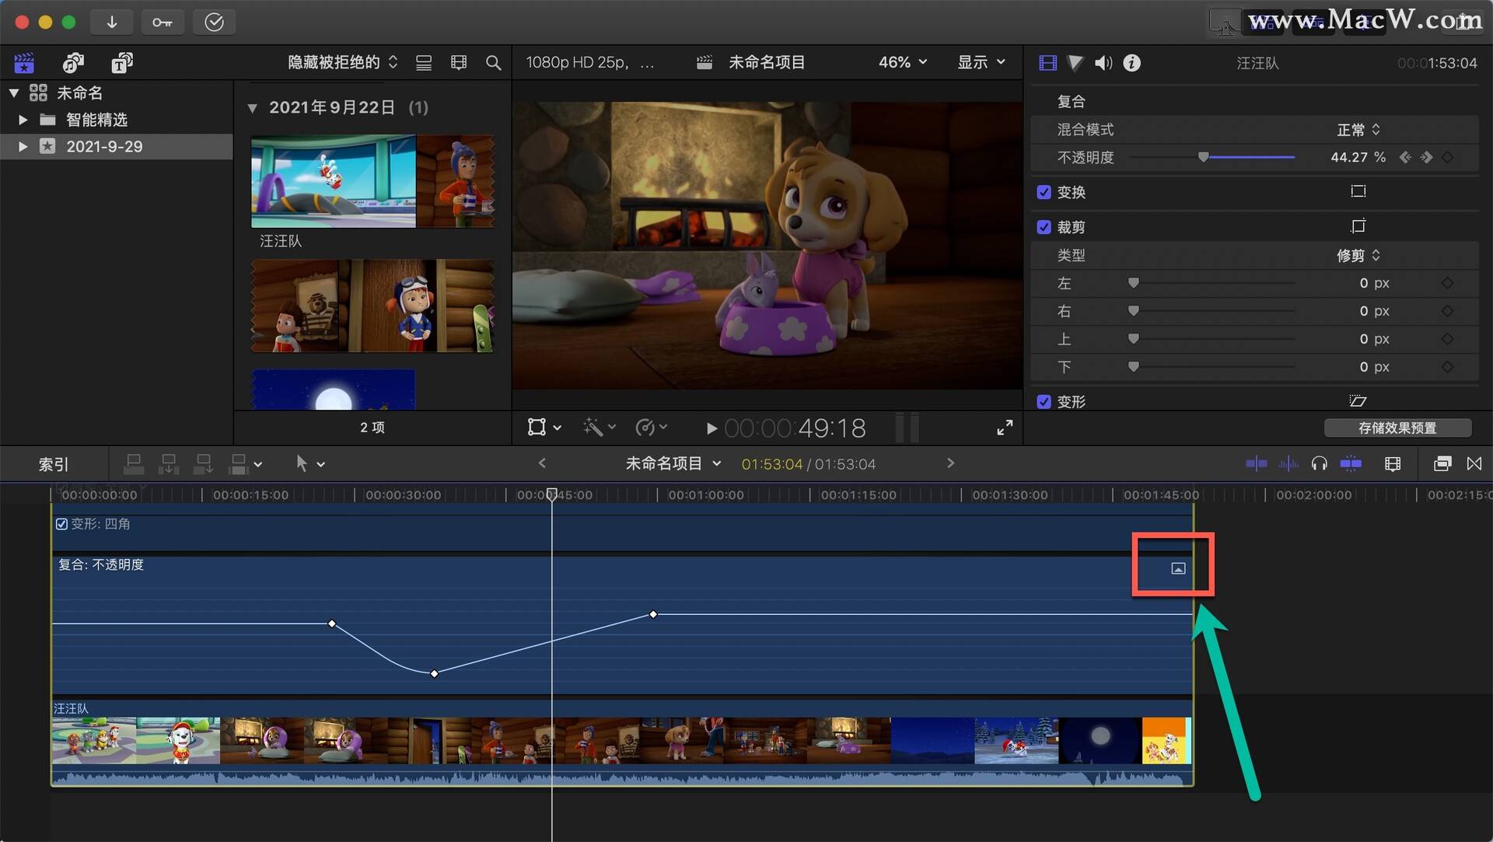This screenshot has width=1493, height=842.
Task: Click the 索引 index button
Action: tap(54, 464)
